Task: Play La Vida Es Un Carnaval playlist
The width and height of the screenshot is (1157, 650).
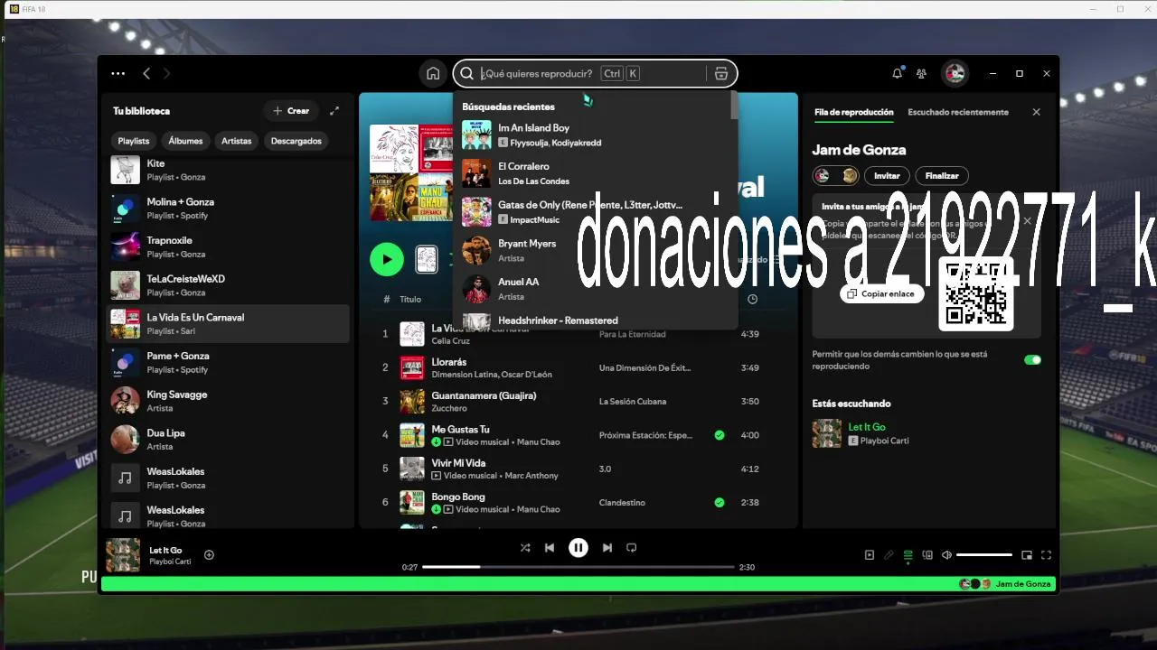Action: (387, 259)
